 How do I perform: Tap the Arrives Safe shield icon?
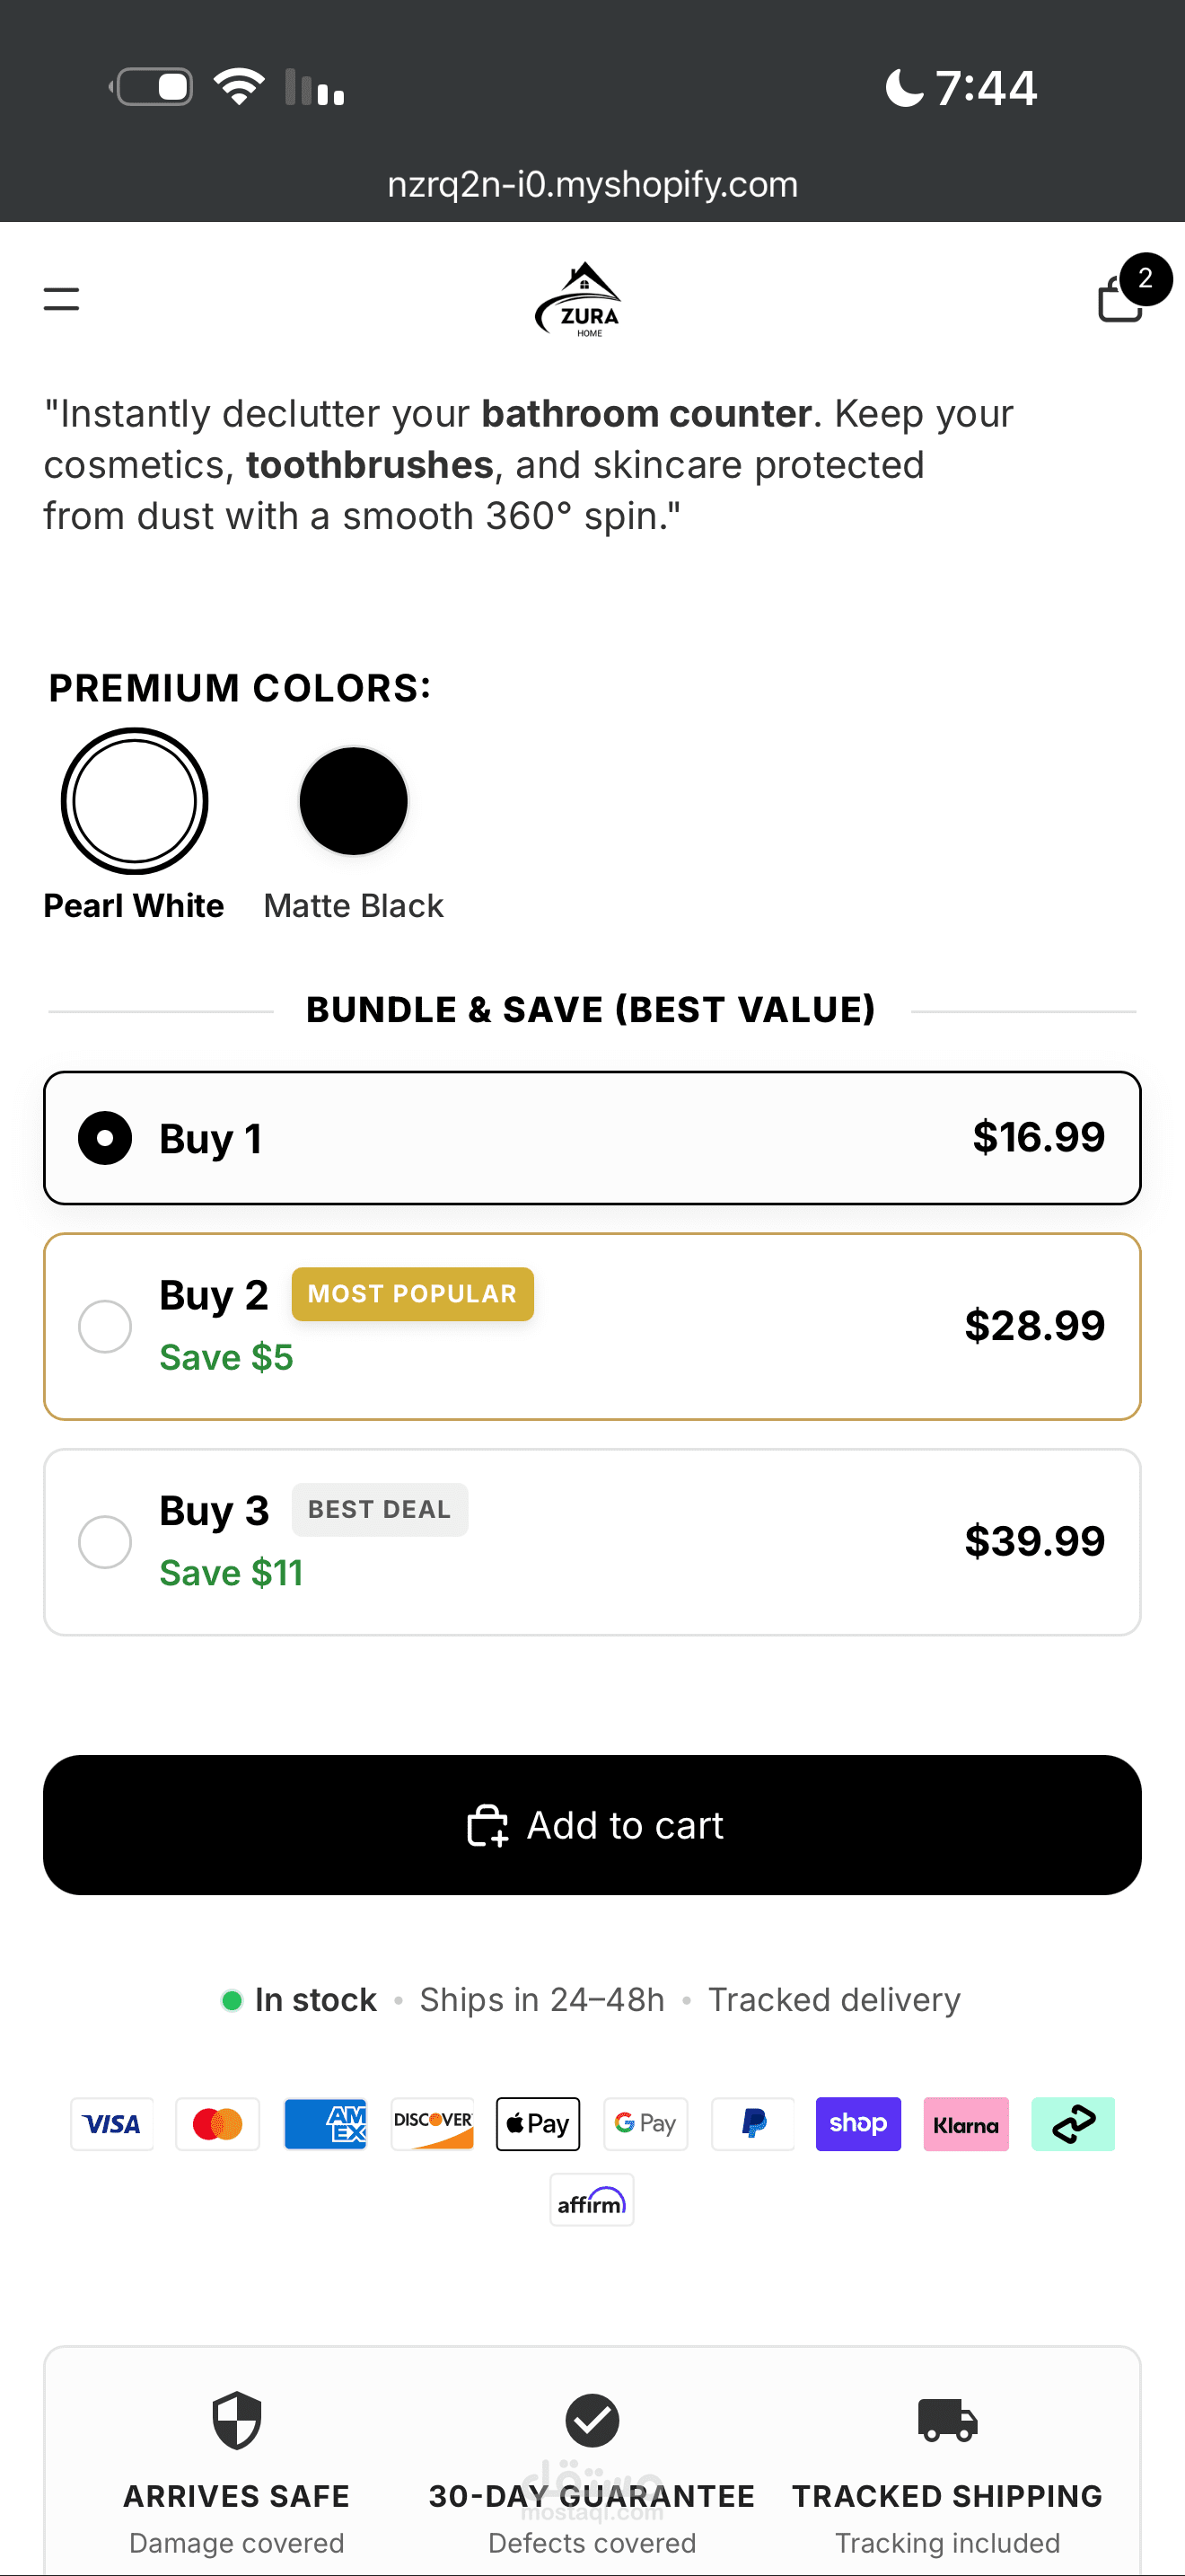237,2421
